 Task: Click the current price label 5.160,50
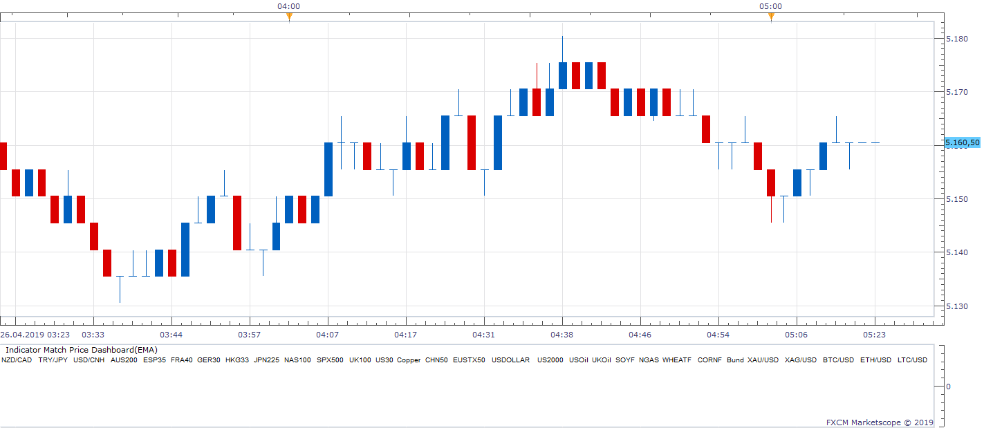pos(963,143)
